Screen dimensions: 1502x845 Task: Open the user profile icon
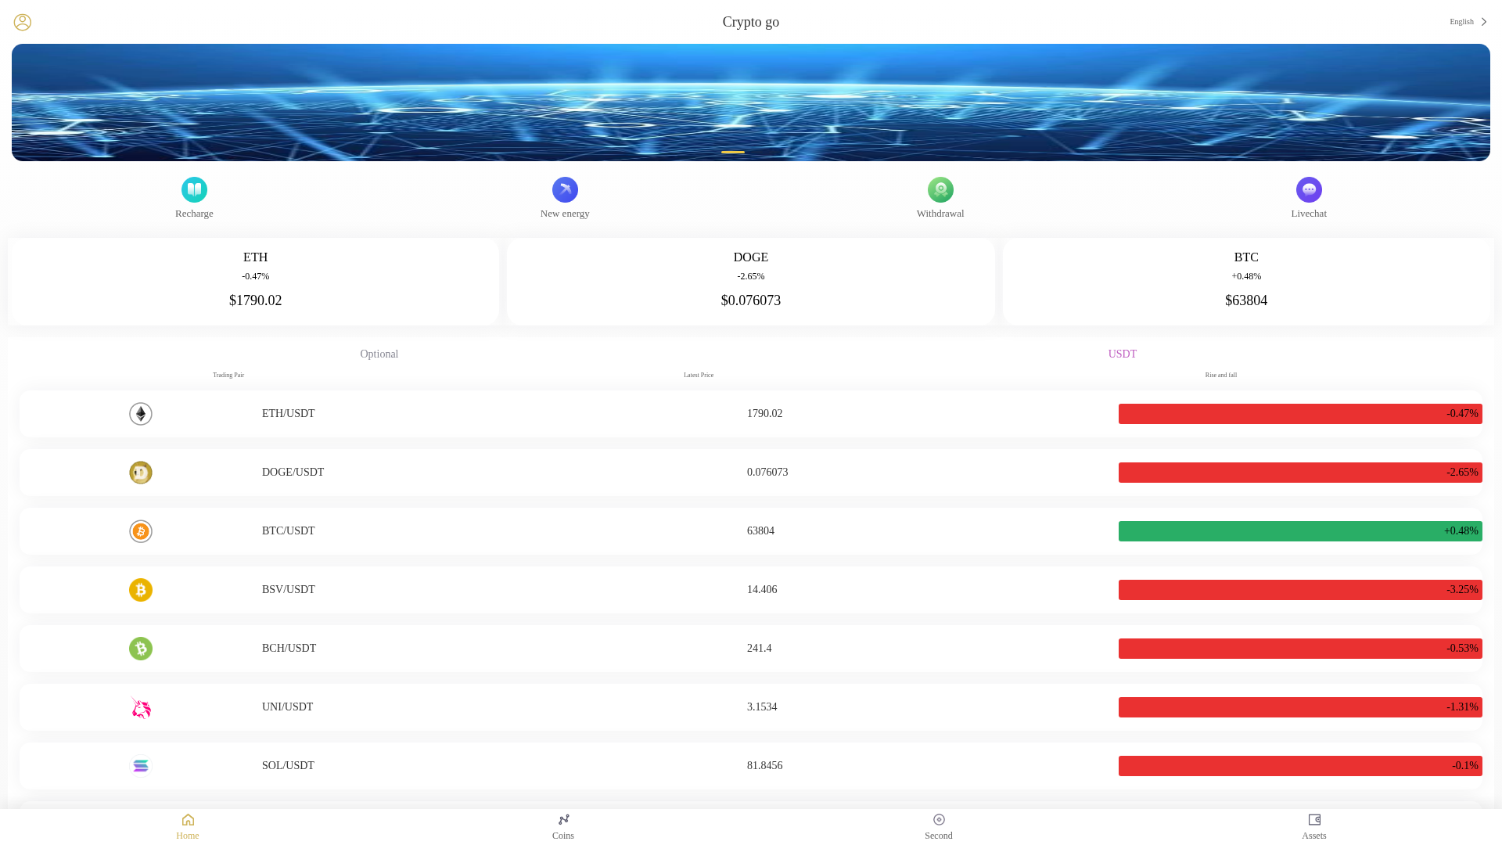22,22
